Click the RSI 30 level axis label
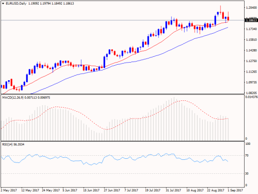 (x=247, y=174)
